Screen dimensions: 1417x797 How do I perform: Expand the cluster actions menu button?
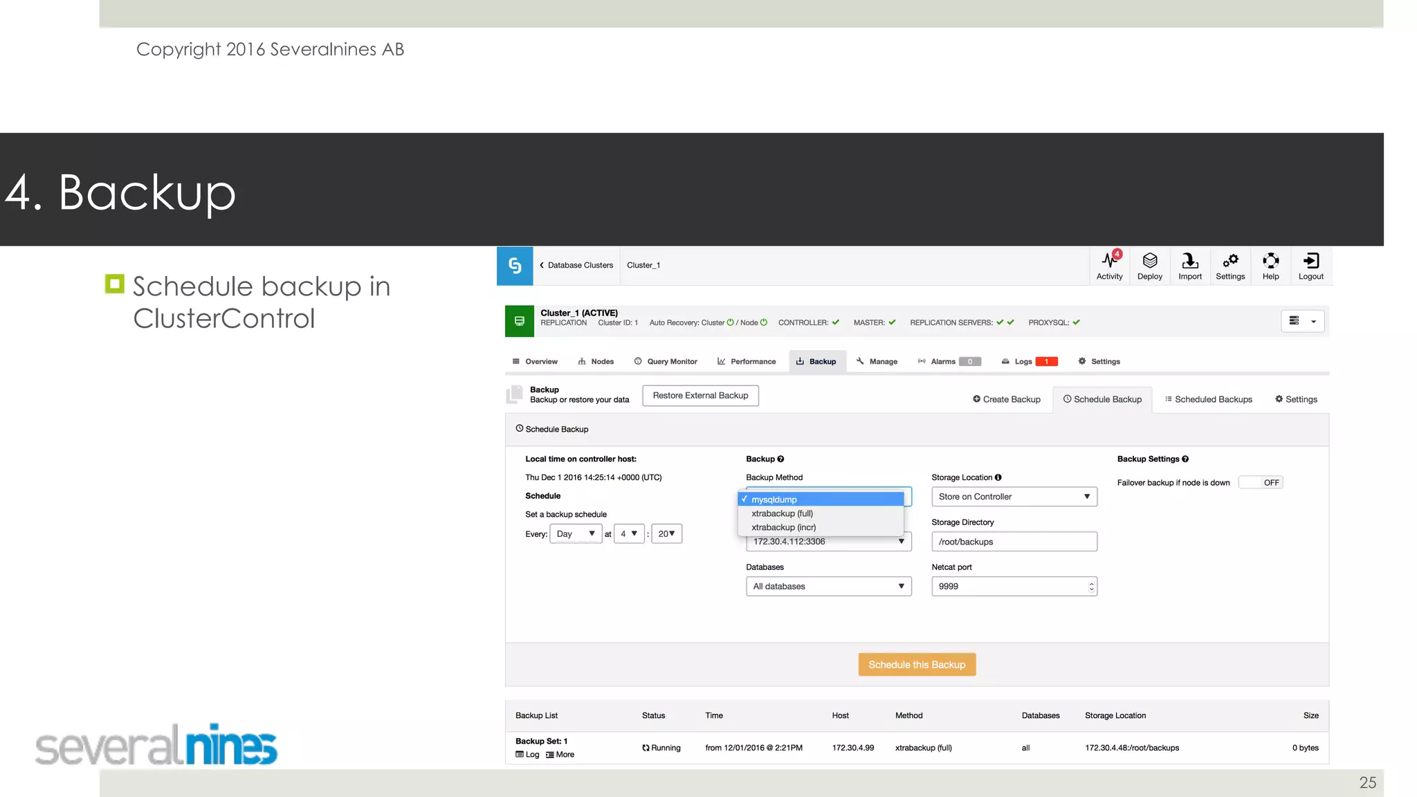[x=1302, y=321]
